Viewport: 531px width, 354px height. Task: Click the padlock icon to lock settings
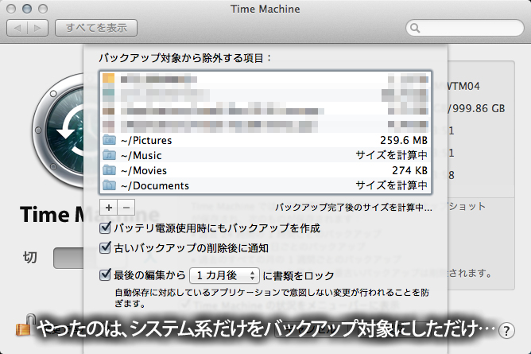pyautogui.click(x=25, y=325)
